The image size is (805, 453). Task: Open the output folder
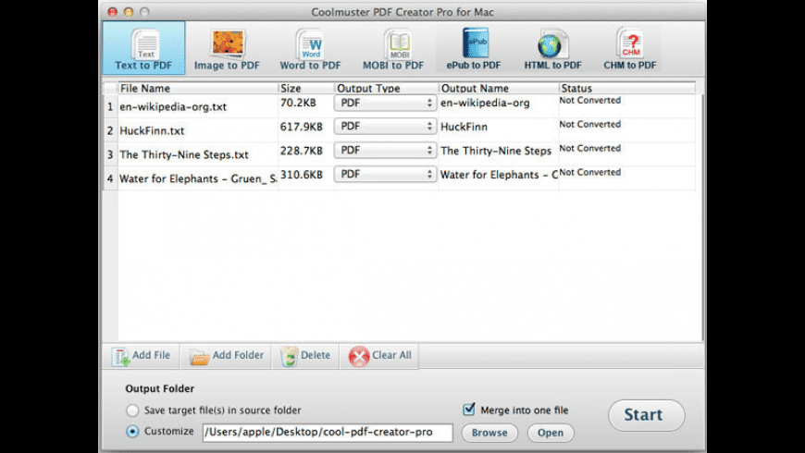pyautogui.click(x=551, y=433)
